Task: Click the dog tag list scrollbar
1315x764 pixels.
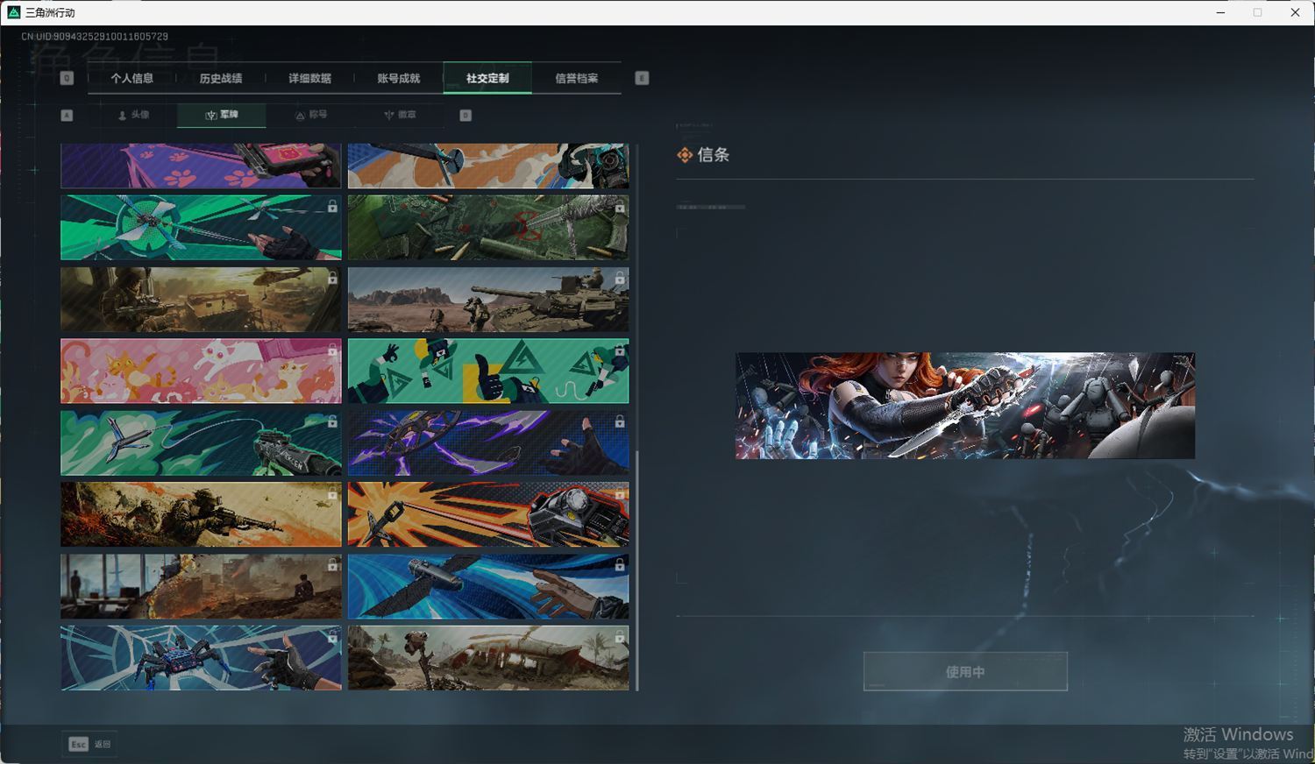Action: 637,569
